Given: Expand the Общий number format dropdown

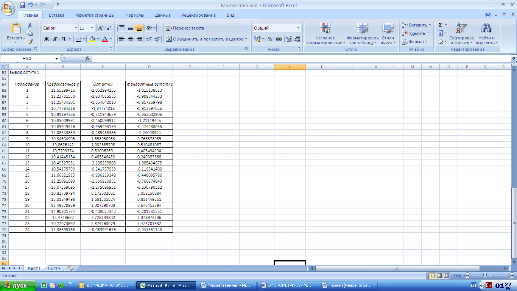Looking at the screenshot, I should (x=298, y=28).
